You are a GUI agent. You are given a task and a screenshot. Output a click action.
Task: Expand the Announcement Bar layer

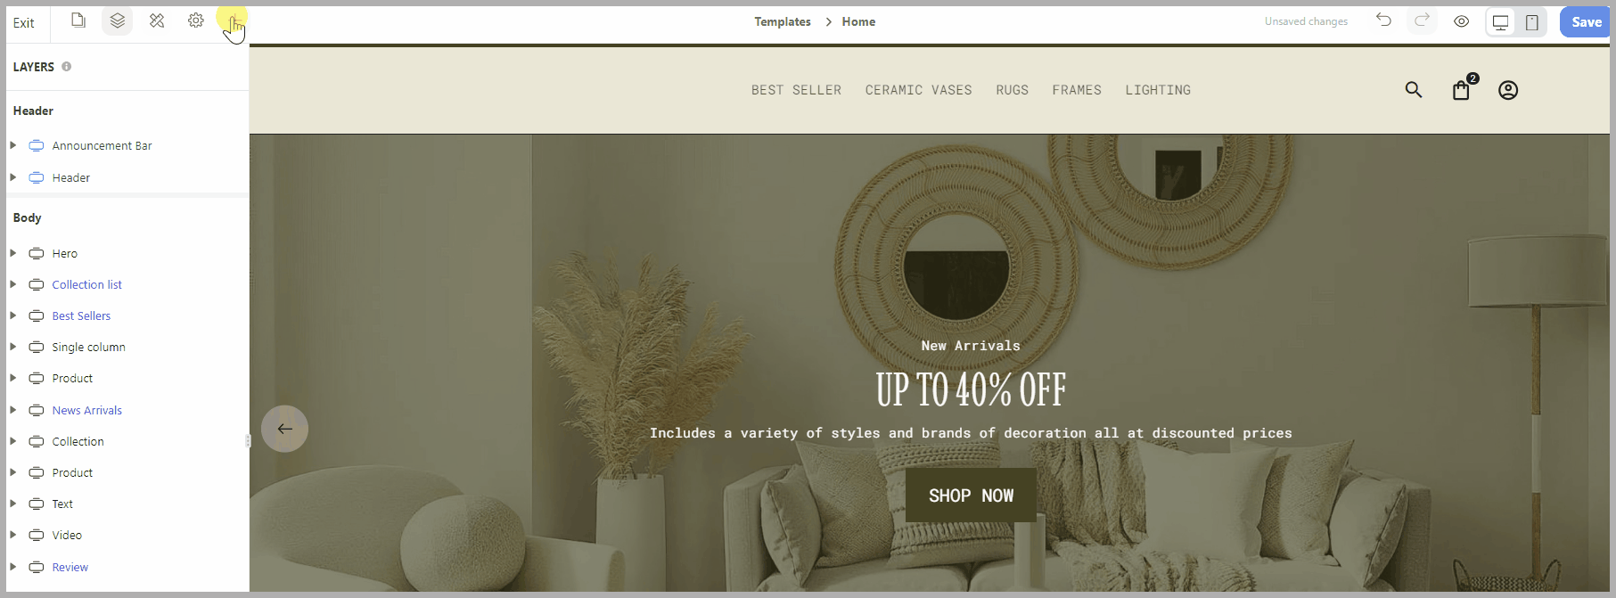pyautogui.click(x=12, y=145)
